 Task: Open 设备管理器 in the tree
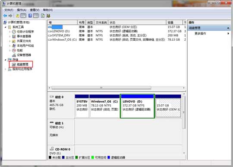point(24,55)
